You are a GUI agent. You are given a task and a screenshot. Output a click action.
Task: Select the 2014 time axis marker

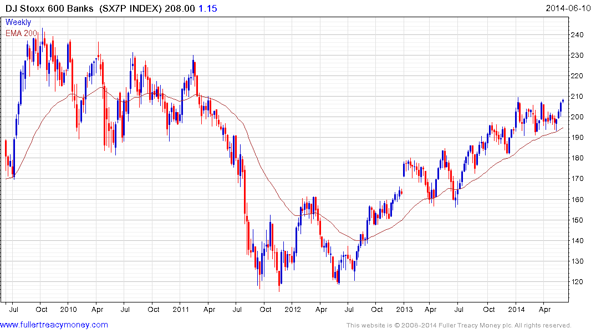click(516, 309)
